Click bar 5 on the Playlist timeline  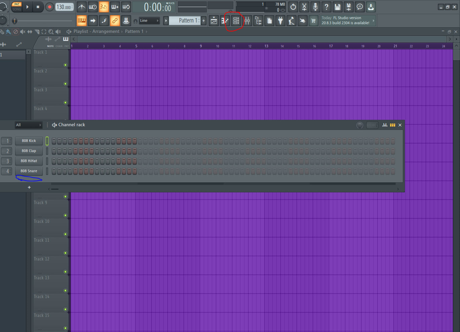click(136, 46)
